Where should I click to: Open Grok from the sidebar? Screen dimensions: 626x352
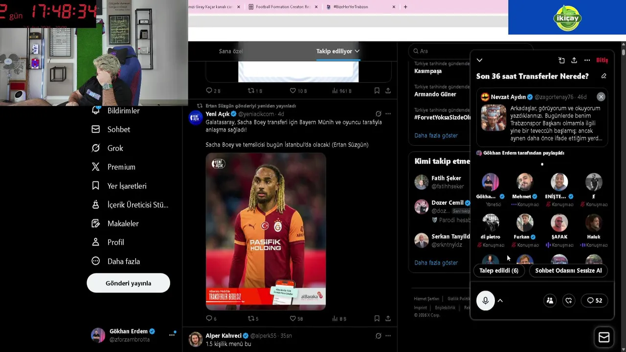click(x=108, y=148)
